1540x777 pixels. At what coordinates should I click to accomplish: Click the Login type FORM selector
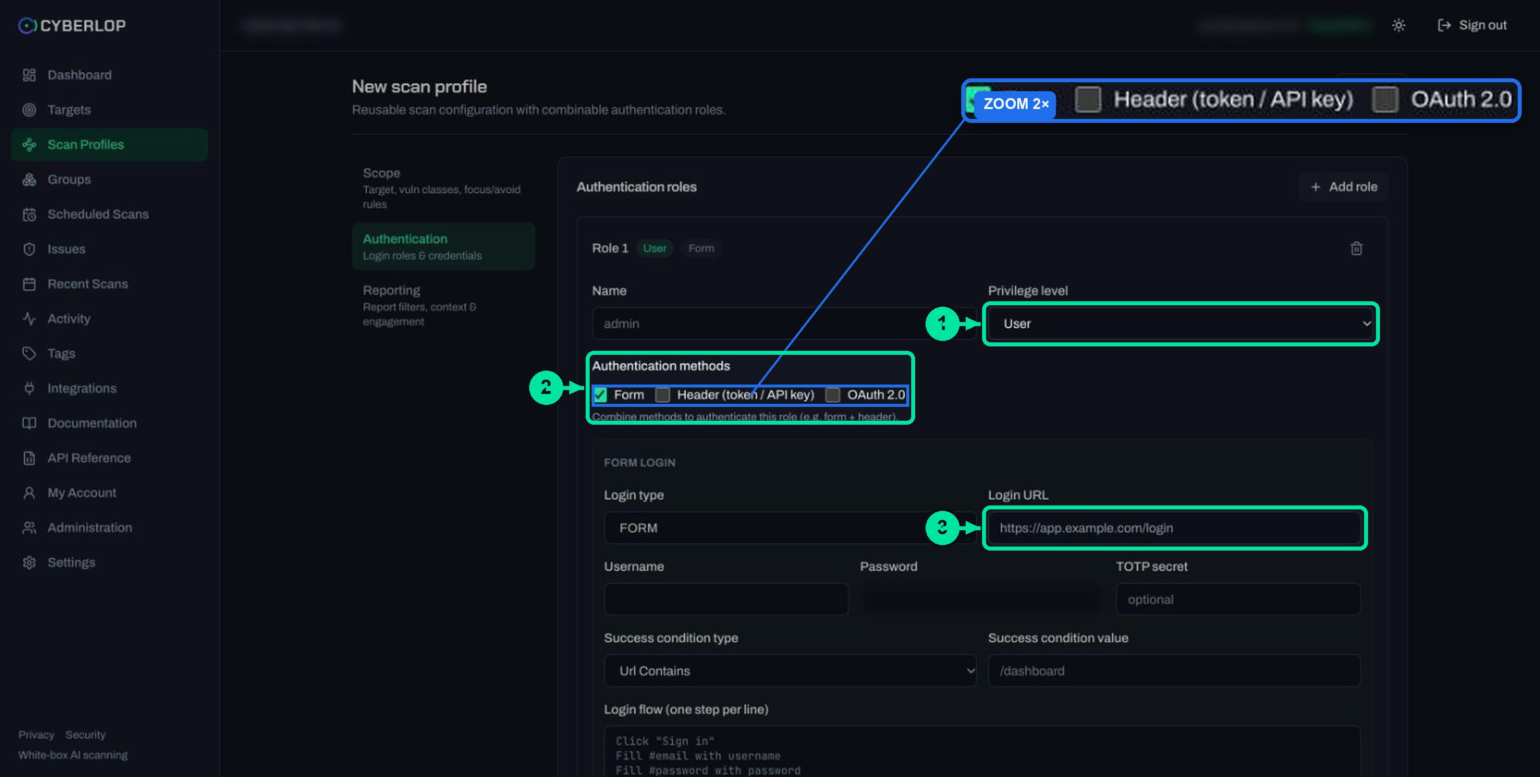tap(790, 528)
